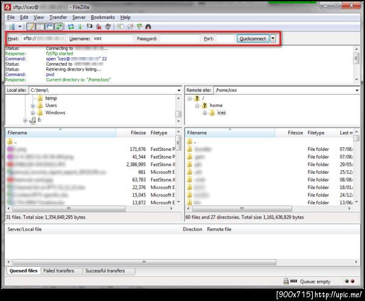Open the Transfer menu
The width and height of the screenshot is (365, 301).
pyautogui.click(x=58, y=18)
